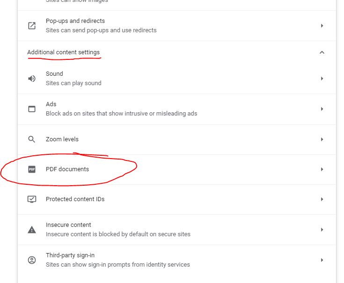This screenshot has width=344, height=283.
Task: Click the Ads window icon
Action: tap(32, 109)
